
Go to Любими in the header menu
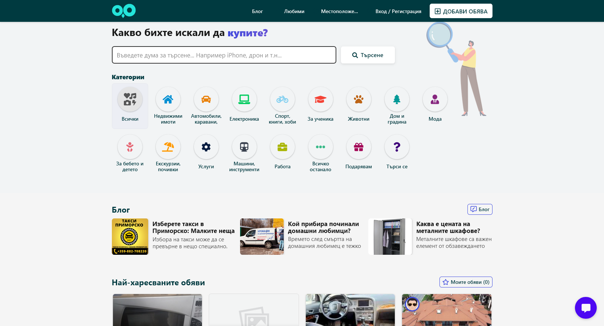click(x=294, y=11)
